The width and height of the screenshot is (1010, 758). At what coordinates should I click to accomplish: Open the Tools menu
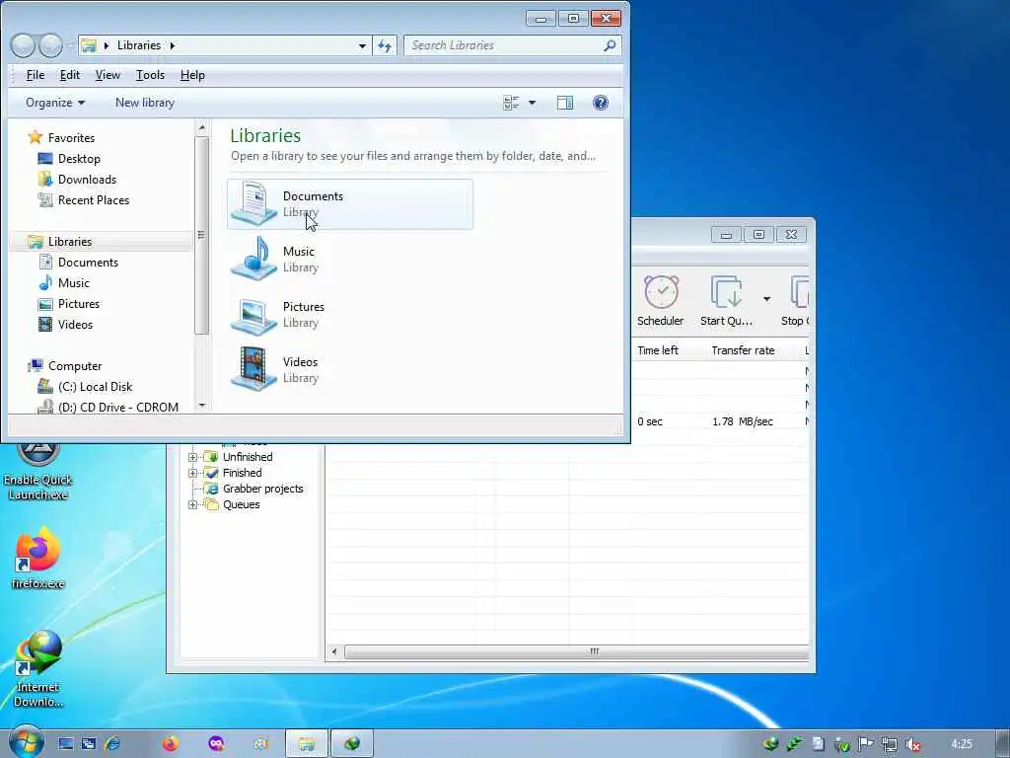[x=150, y=75]
